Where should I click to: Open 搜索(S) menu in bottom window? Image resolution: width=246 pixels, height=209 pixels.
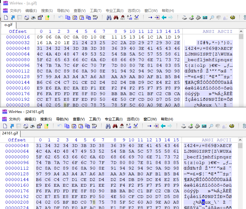46,119
